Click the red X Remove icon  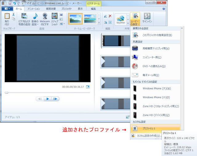(110, 16)
